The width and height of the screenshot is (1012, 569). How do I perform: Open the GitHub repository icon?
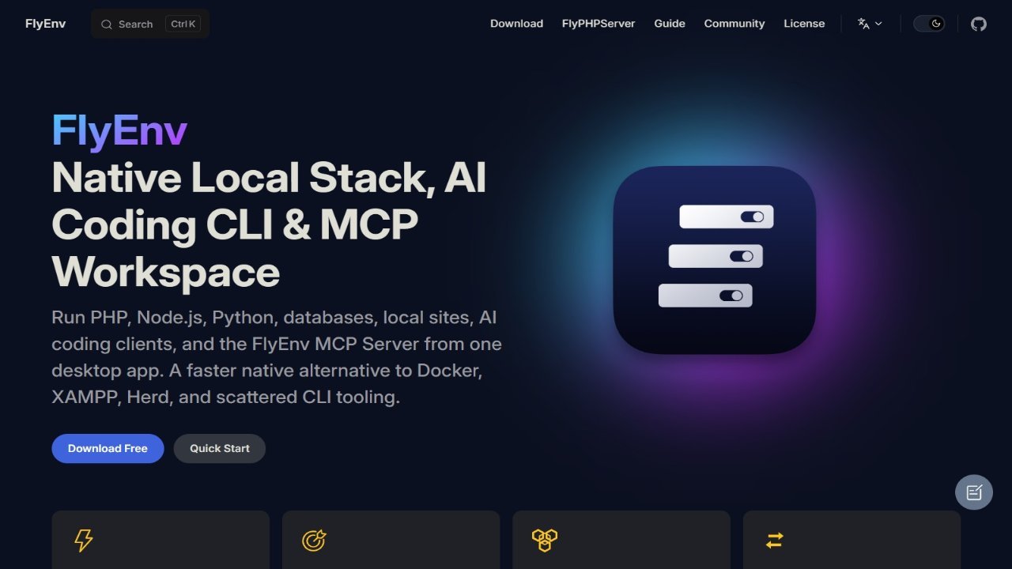click(x=979, y=24)
